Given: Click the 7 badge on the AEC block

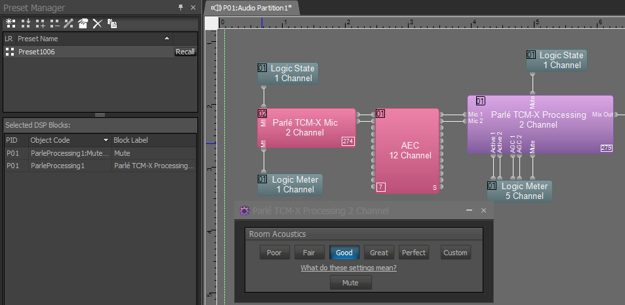Looking at the screenshot, I should tap(380, 187).
